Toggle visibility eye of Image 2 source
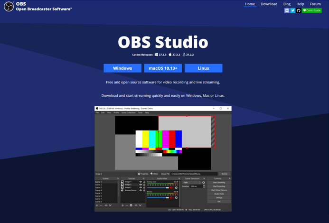Viewport: 329px width, 223px height. pos(141,187)
